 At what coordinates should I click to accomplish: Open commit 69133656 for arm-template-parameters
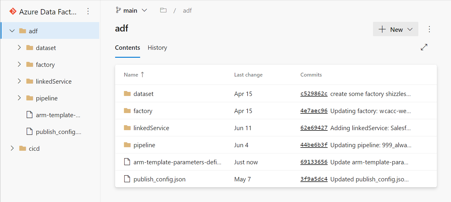314,162
